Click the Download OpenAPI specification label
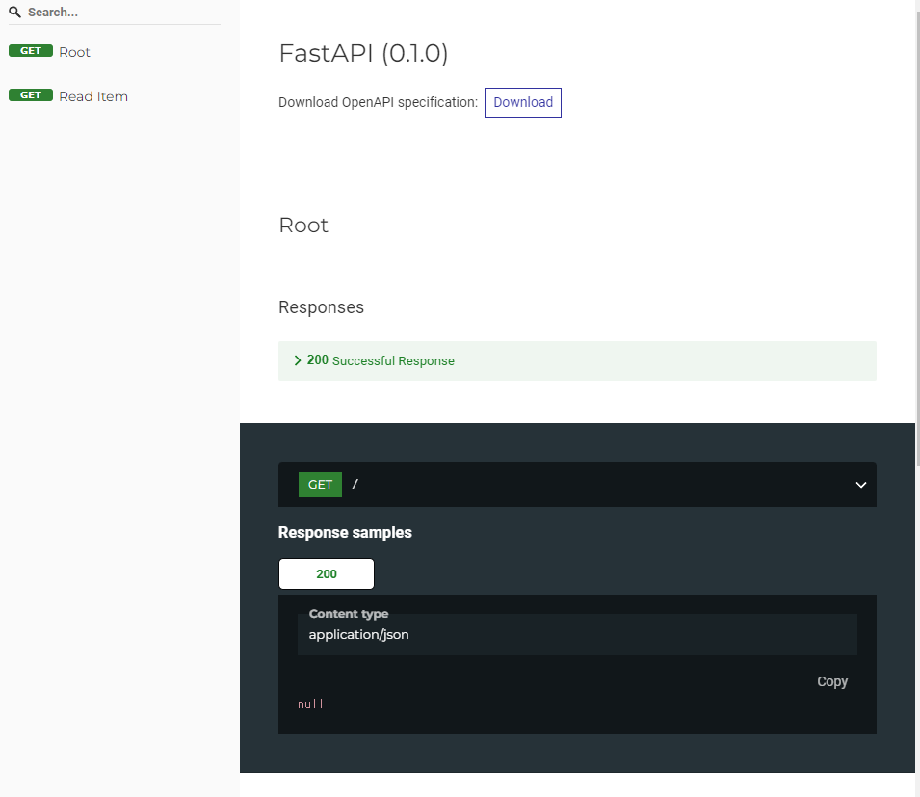 [378, 102]
